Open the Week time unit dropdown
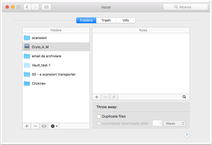Viewport: 212px width, 145px height. point(175,123)
